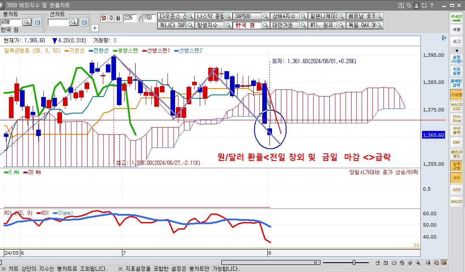Toggle 파라볼릭 indicator in sidebar

pos(456,130)
